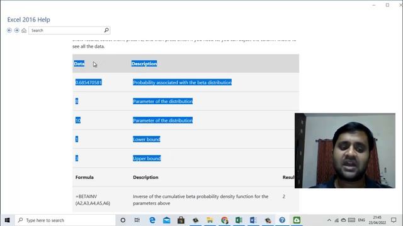Open the Windows Start menu
Screen dimensions: 403x226
pyautogui.click(x=7, y=220)
